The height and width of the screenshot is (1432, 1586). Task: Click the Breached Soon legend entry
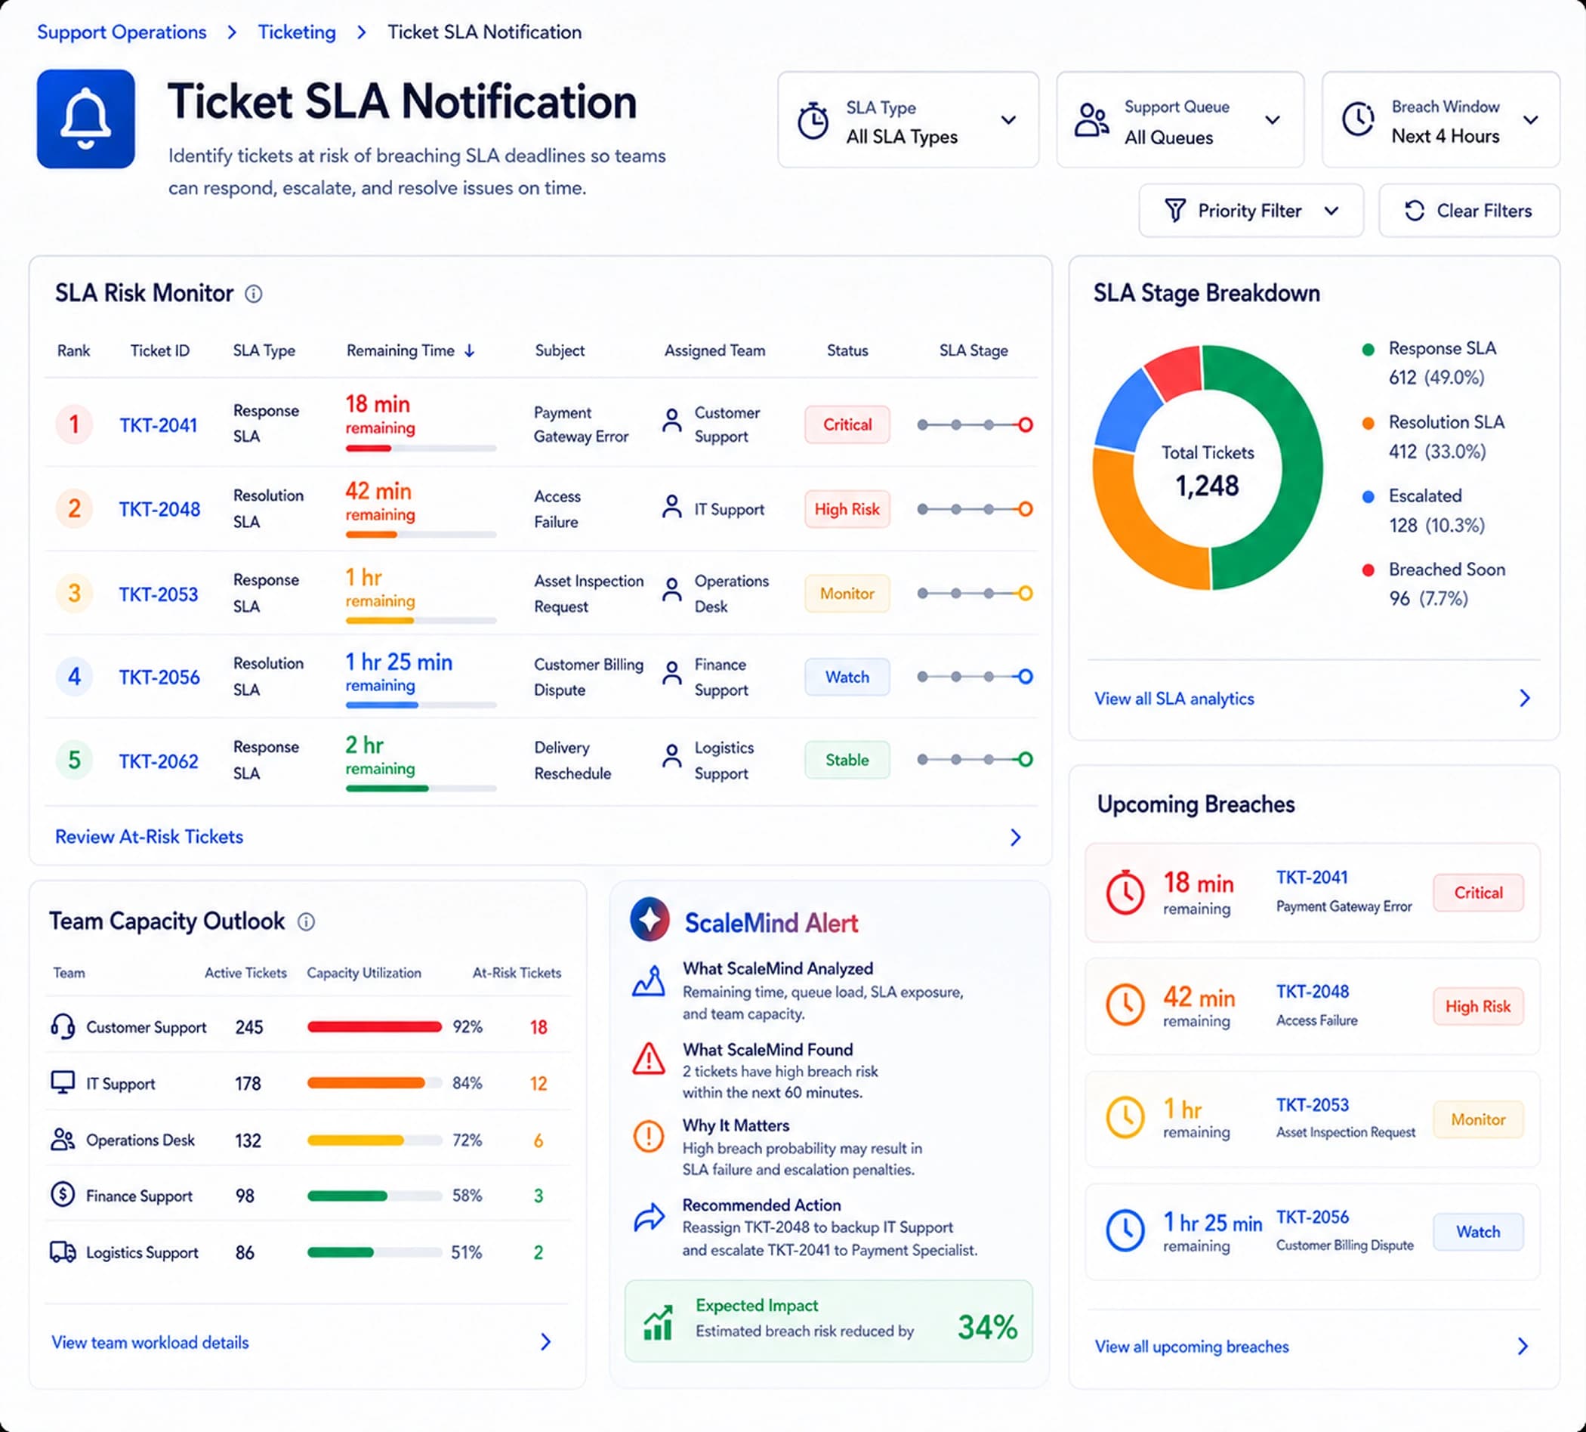[1433, 584]
